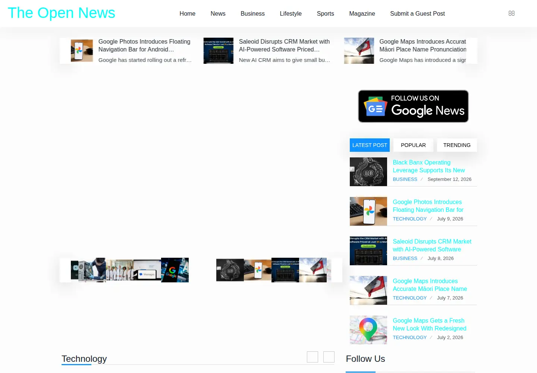
Task: Click the Follow Us on Google News badge
Action: pyautogui.click(x=413, y=106)
